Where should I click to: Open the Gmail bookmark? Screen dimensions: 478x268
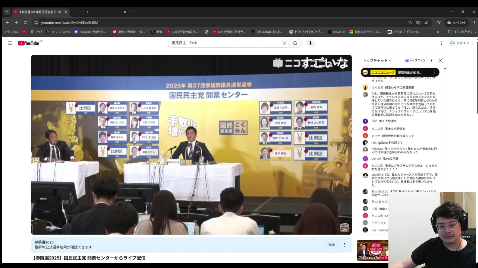11,32
